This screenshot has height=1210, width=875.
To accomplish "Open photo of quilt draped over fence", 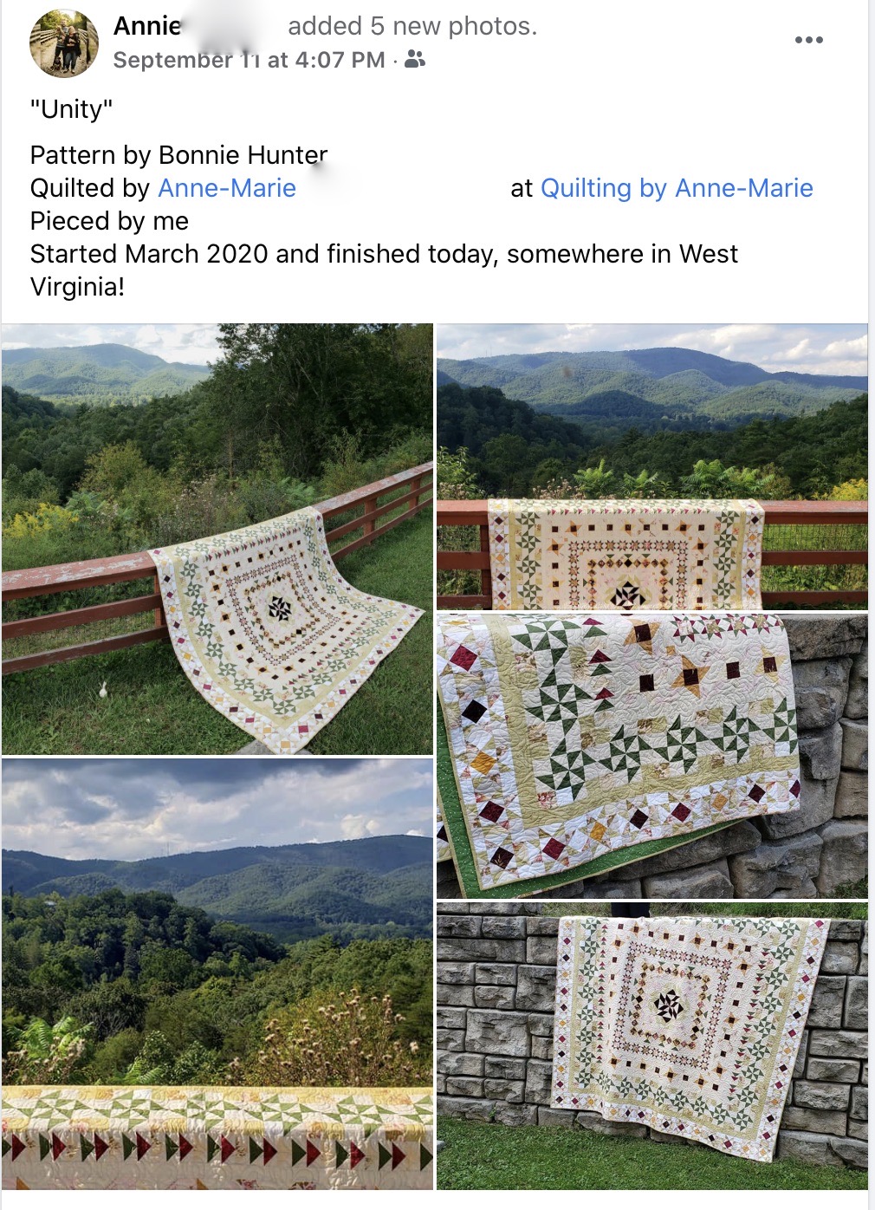I will [217, 539].
